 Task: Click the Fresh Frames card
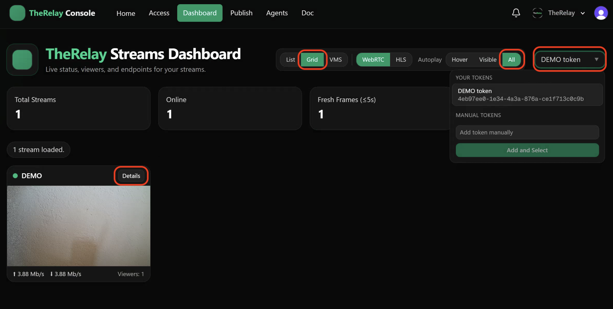[379, 108]
